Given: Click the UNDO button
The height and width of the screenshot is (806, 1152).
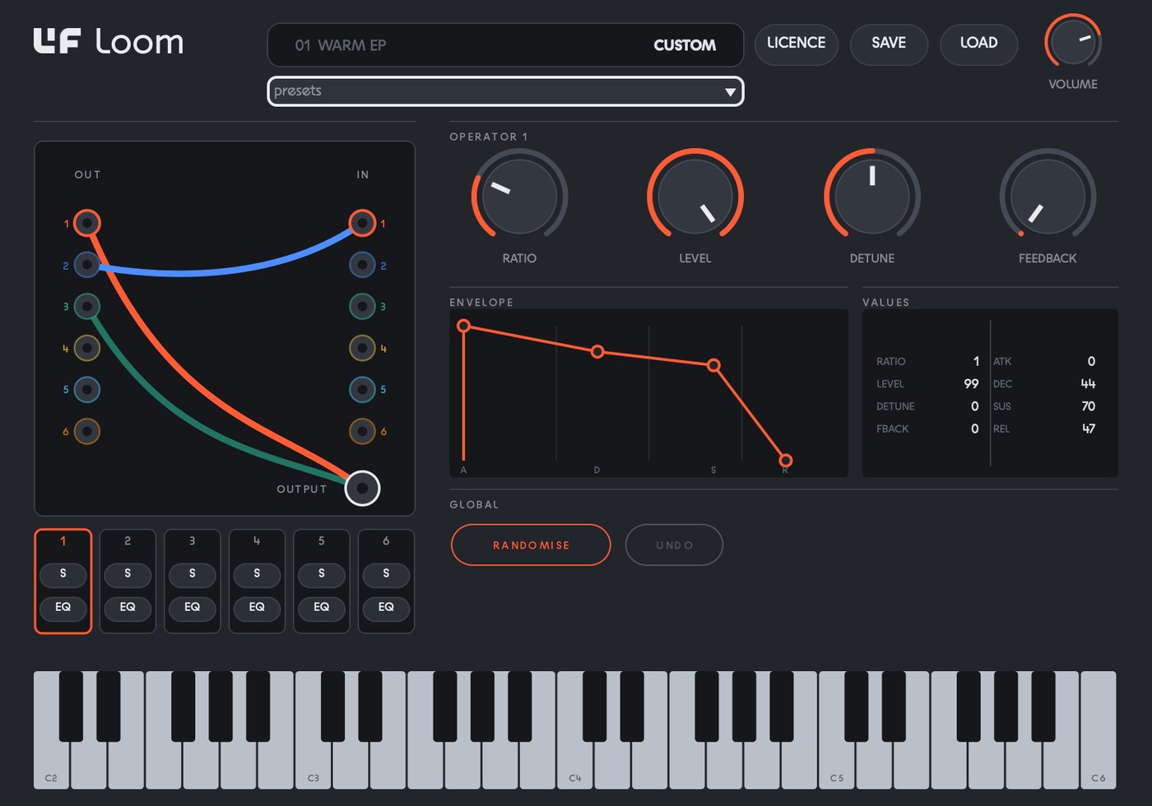Looking at the screenshot, I should [x=674, y=545].
